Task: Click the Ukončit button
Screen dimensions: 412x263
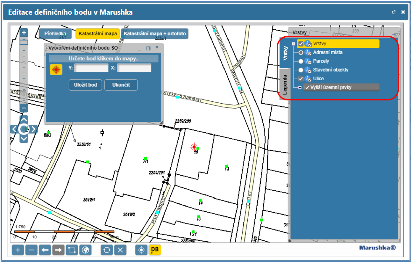Action: [121, 85]
